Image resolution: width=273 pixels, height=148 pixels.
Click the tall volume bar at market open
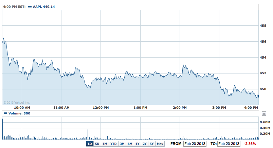(x=3, y=129)
